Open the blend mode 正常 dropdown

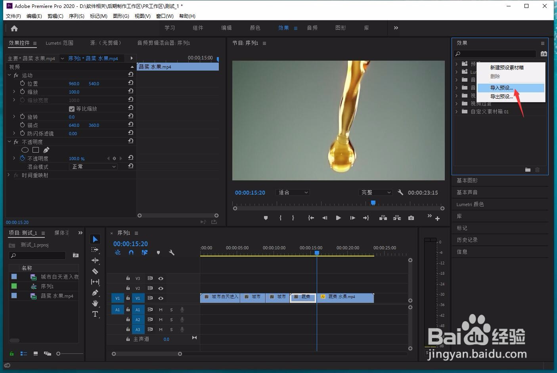[x=94, y=166]
